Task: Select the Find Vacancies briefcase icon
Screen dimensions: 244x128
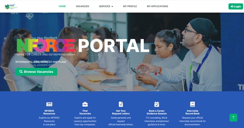Action: pos(85,104)
